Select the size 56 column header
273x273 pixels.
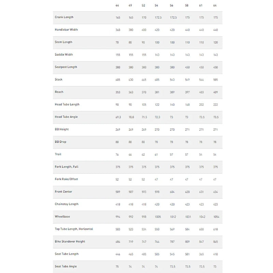[172, 5]
